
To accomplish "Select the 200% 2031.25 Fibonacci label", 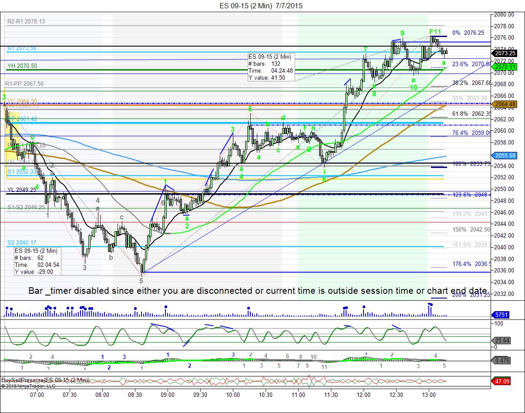I will [471, 295].
